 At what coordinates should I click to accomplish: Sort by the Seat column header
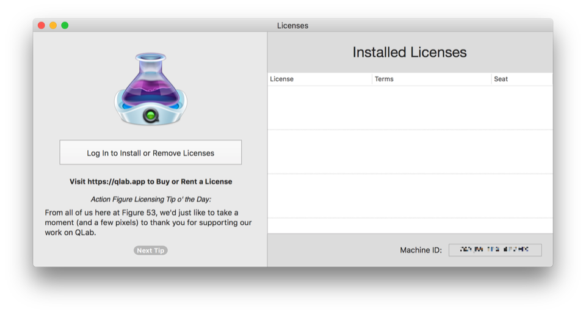click(521, 79)
